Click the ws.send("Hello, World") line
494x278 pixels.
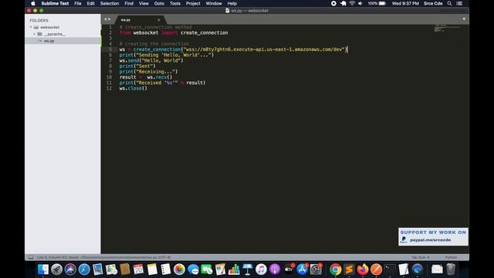[151, 60]
